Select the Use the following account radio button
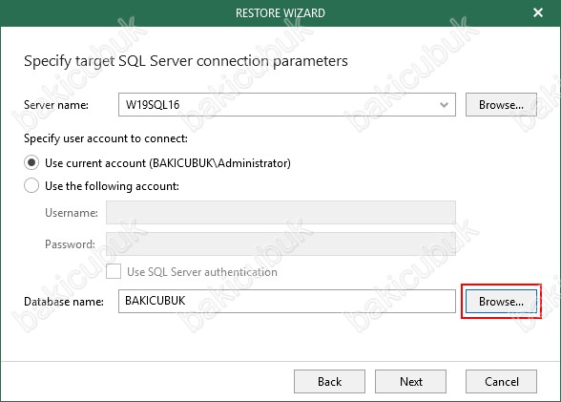The image size is (561, 402). [31, 186]
